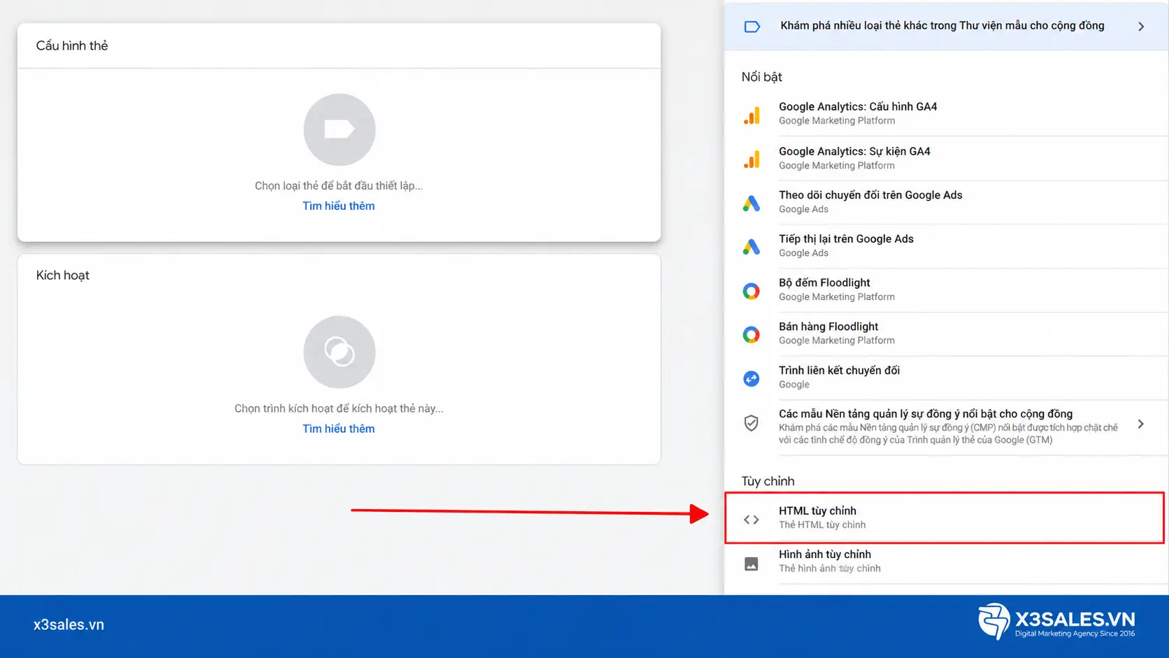The image size is (1169, 658).
Task: Select Google Analytics: Cấu hình GA4 tag type
Action: pos(947,114)
